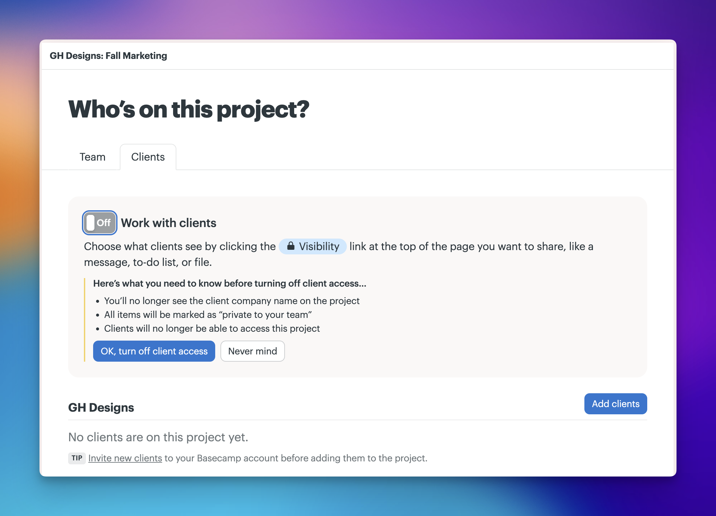Click the lock icon beside Visibility

[291, 246]
